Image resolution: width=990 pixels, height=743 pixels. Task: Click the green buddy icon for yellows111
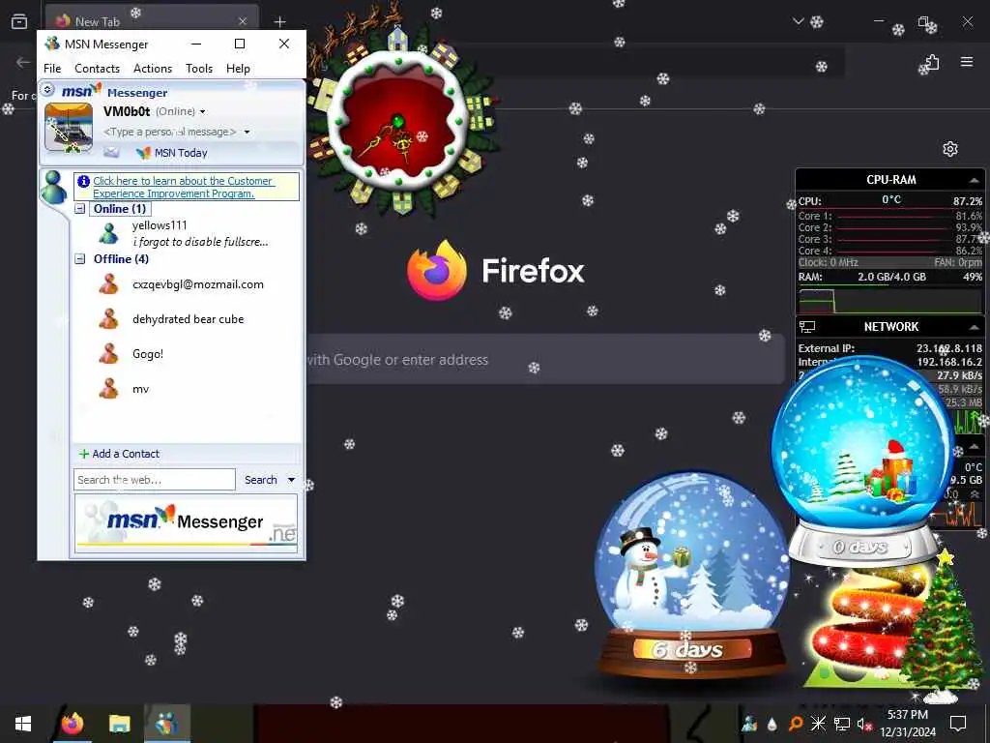pos(108,233)
